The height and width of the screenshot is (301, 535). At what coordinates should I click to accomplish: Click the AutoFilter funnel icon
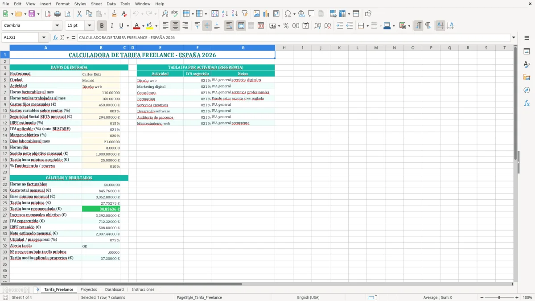coord(245,14)
